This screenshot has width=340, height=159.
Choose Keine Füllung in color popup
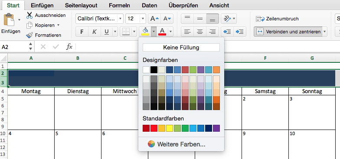pos(181,48)
